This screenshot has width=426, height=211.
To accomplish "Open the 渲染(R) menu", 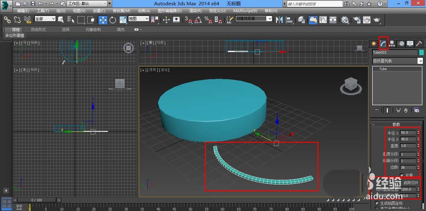I will coord(196,11).
